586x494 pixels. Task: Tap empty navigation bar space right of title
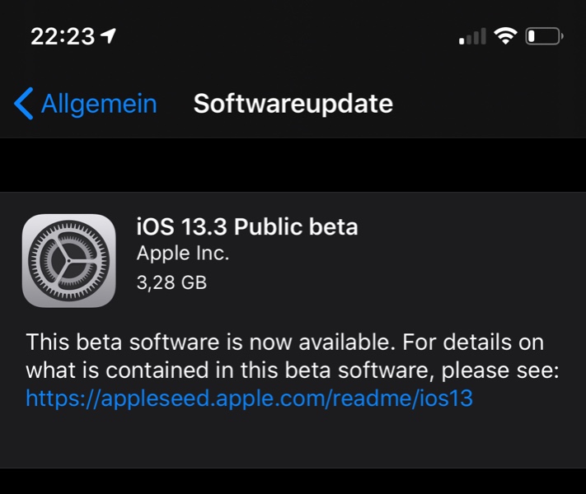tap(495, 105)
